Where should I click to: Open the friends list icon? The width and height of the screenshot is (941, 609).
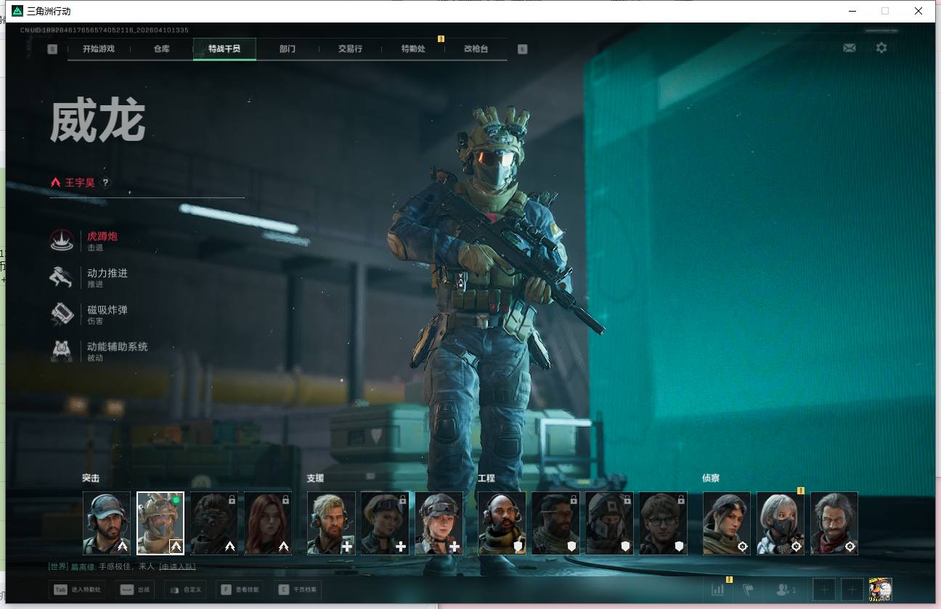[x=786, y=589]
